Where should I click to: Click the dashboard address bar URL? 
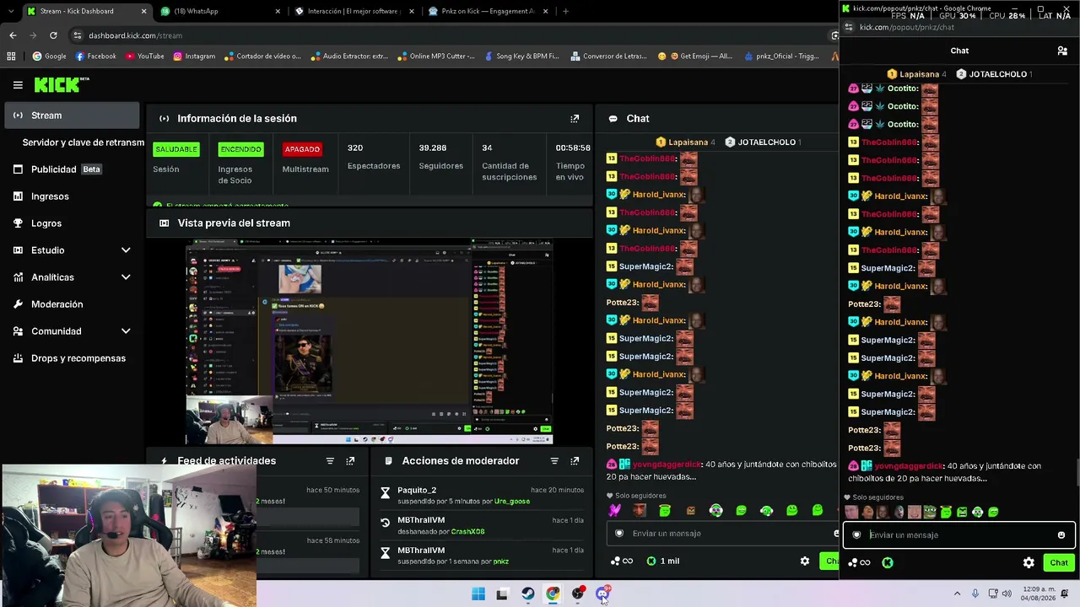135,35
